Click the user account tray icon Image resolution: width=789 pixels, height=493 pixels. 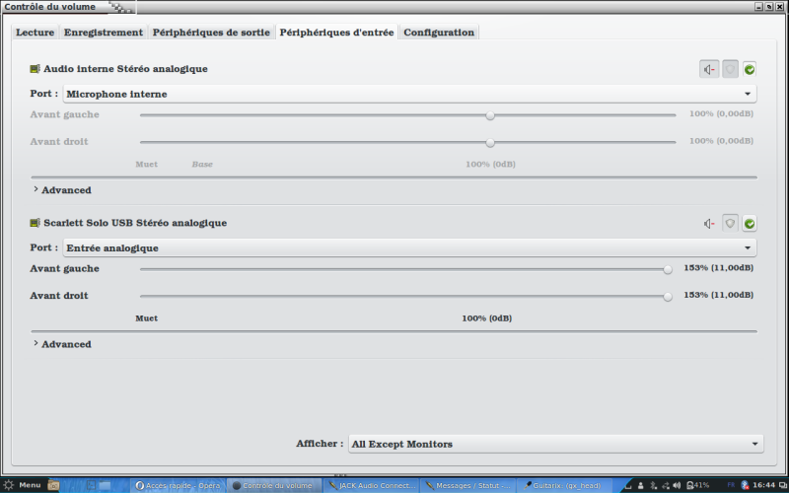click(640, 485)
